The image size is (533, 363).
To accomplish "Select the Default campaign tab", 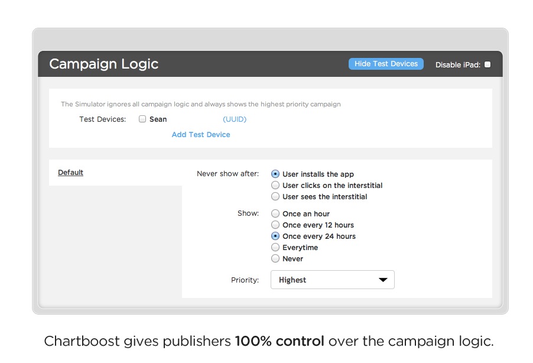I will 70,173.
